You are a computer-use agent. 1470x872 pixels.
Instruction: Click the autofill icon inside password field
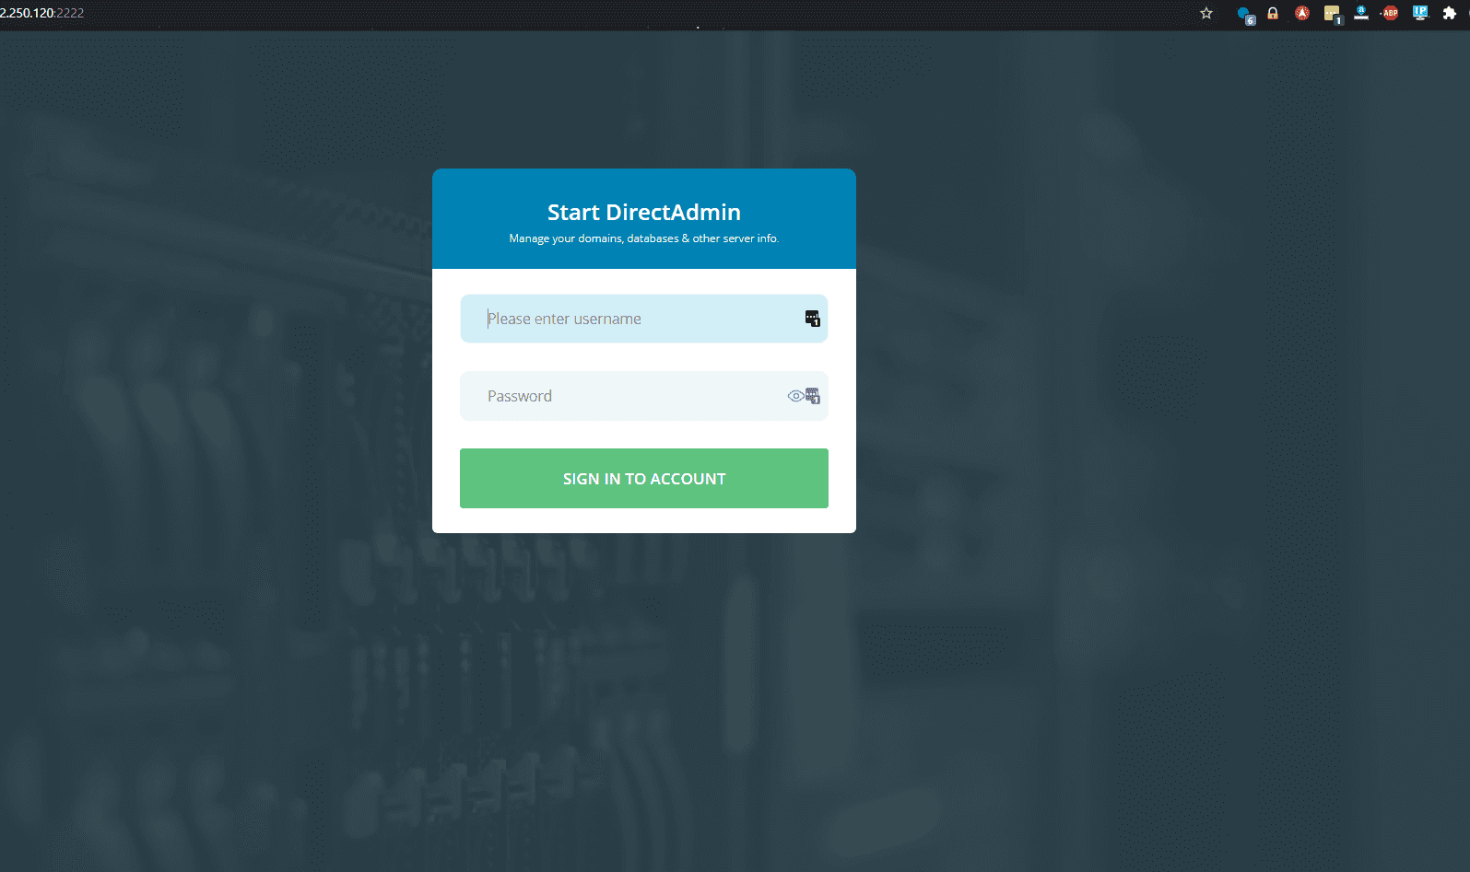(813, 396)
